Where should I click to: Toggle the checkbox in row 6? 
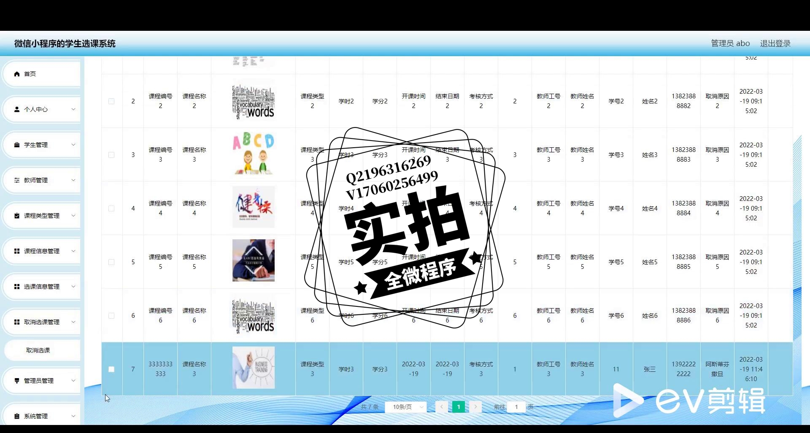(x=111, y=316)
